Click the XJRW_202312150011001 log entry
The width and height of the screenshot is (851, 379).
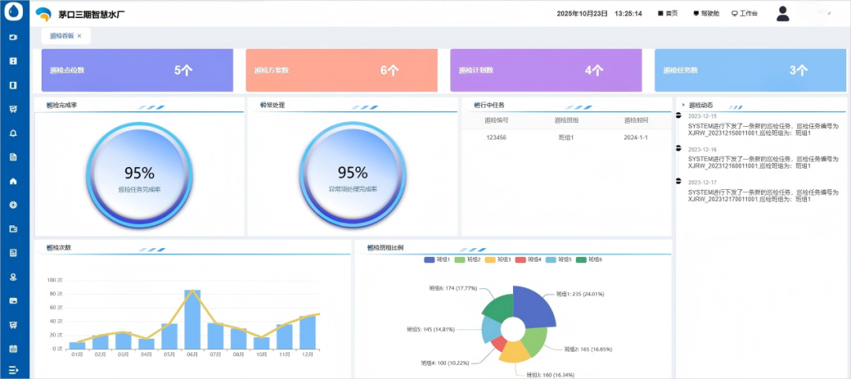point(764,129)
